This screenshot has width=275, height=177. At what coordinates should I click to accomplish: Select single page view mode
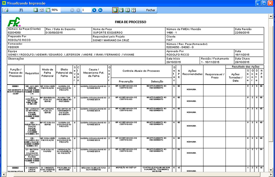[115, 10]
